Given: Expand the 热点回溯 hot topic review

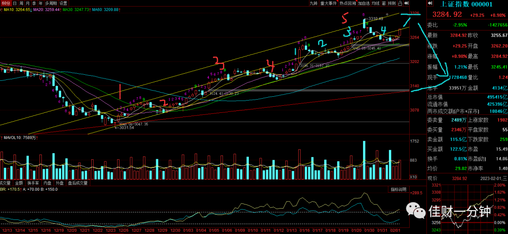Looking at the screenshot, I should [348, 3].
